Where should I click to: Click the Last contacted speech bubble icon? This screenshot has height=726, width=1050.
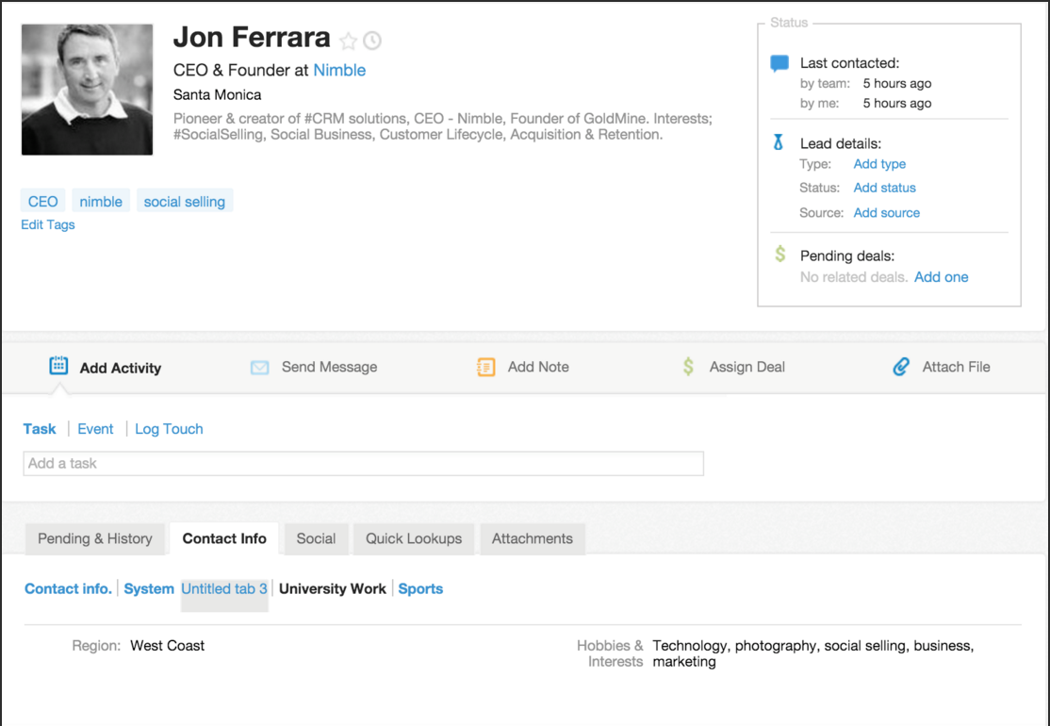pyautogui.click(x=779, y=63)
